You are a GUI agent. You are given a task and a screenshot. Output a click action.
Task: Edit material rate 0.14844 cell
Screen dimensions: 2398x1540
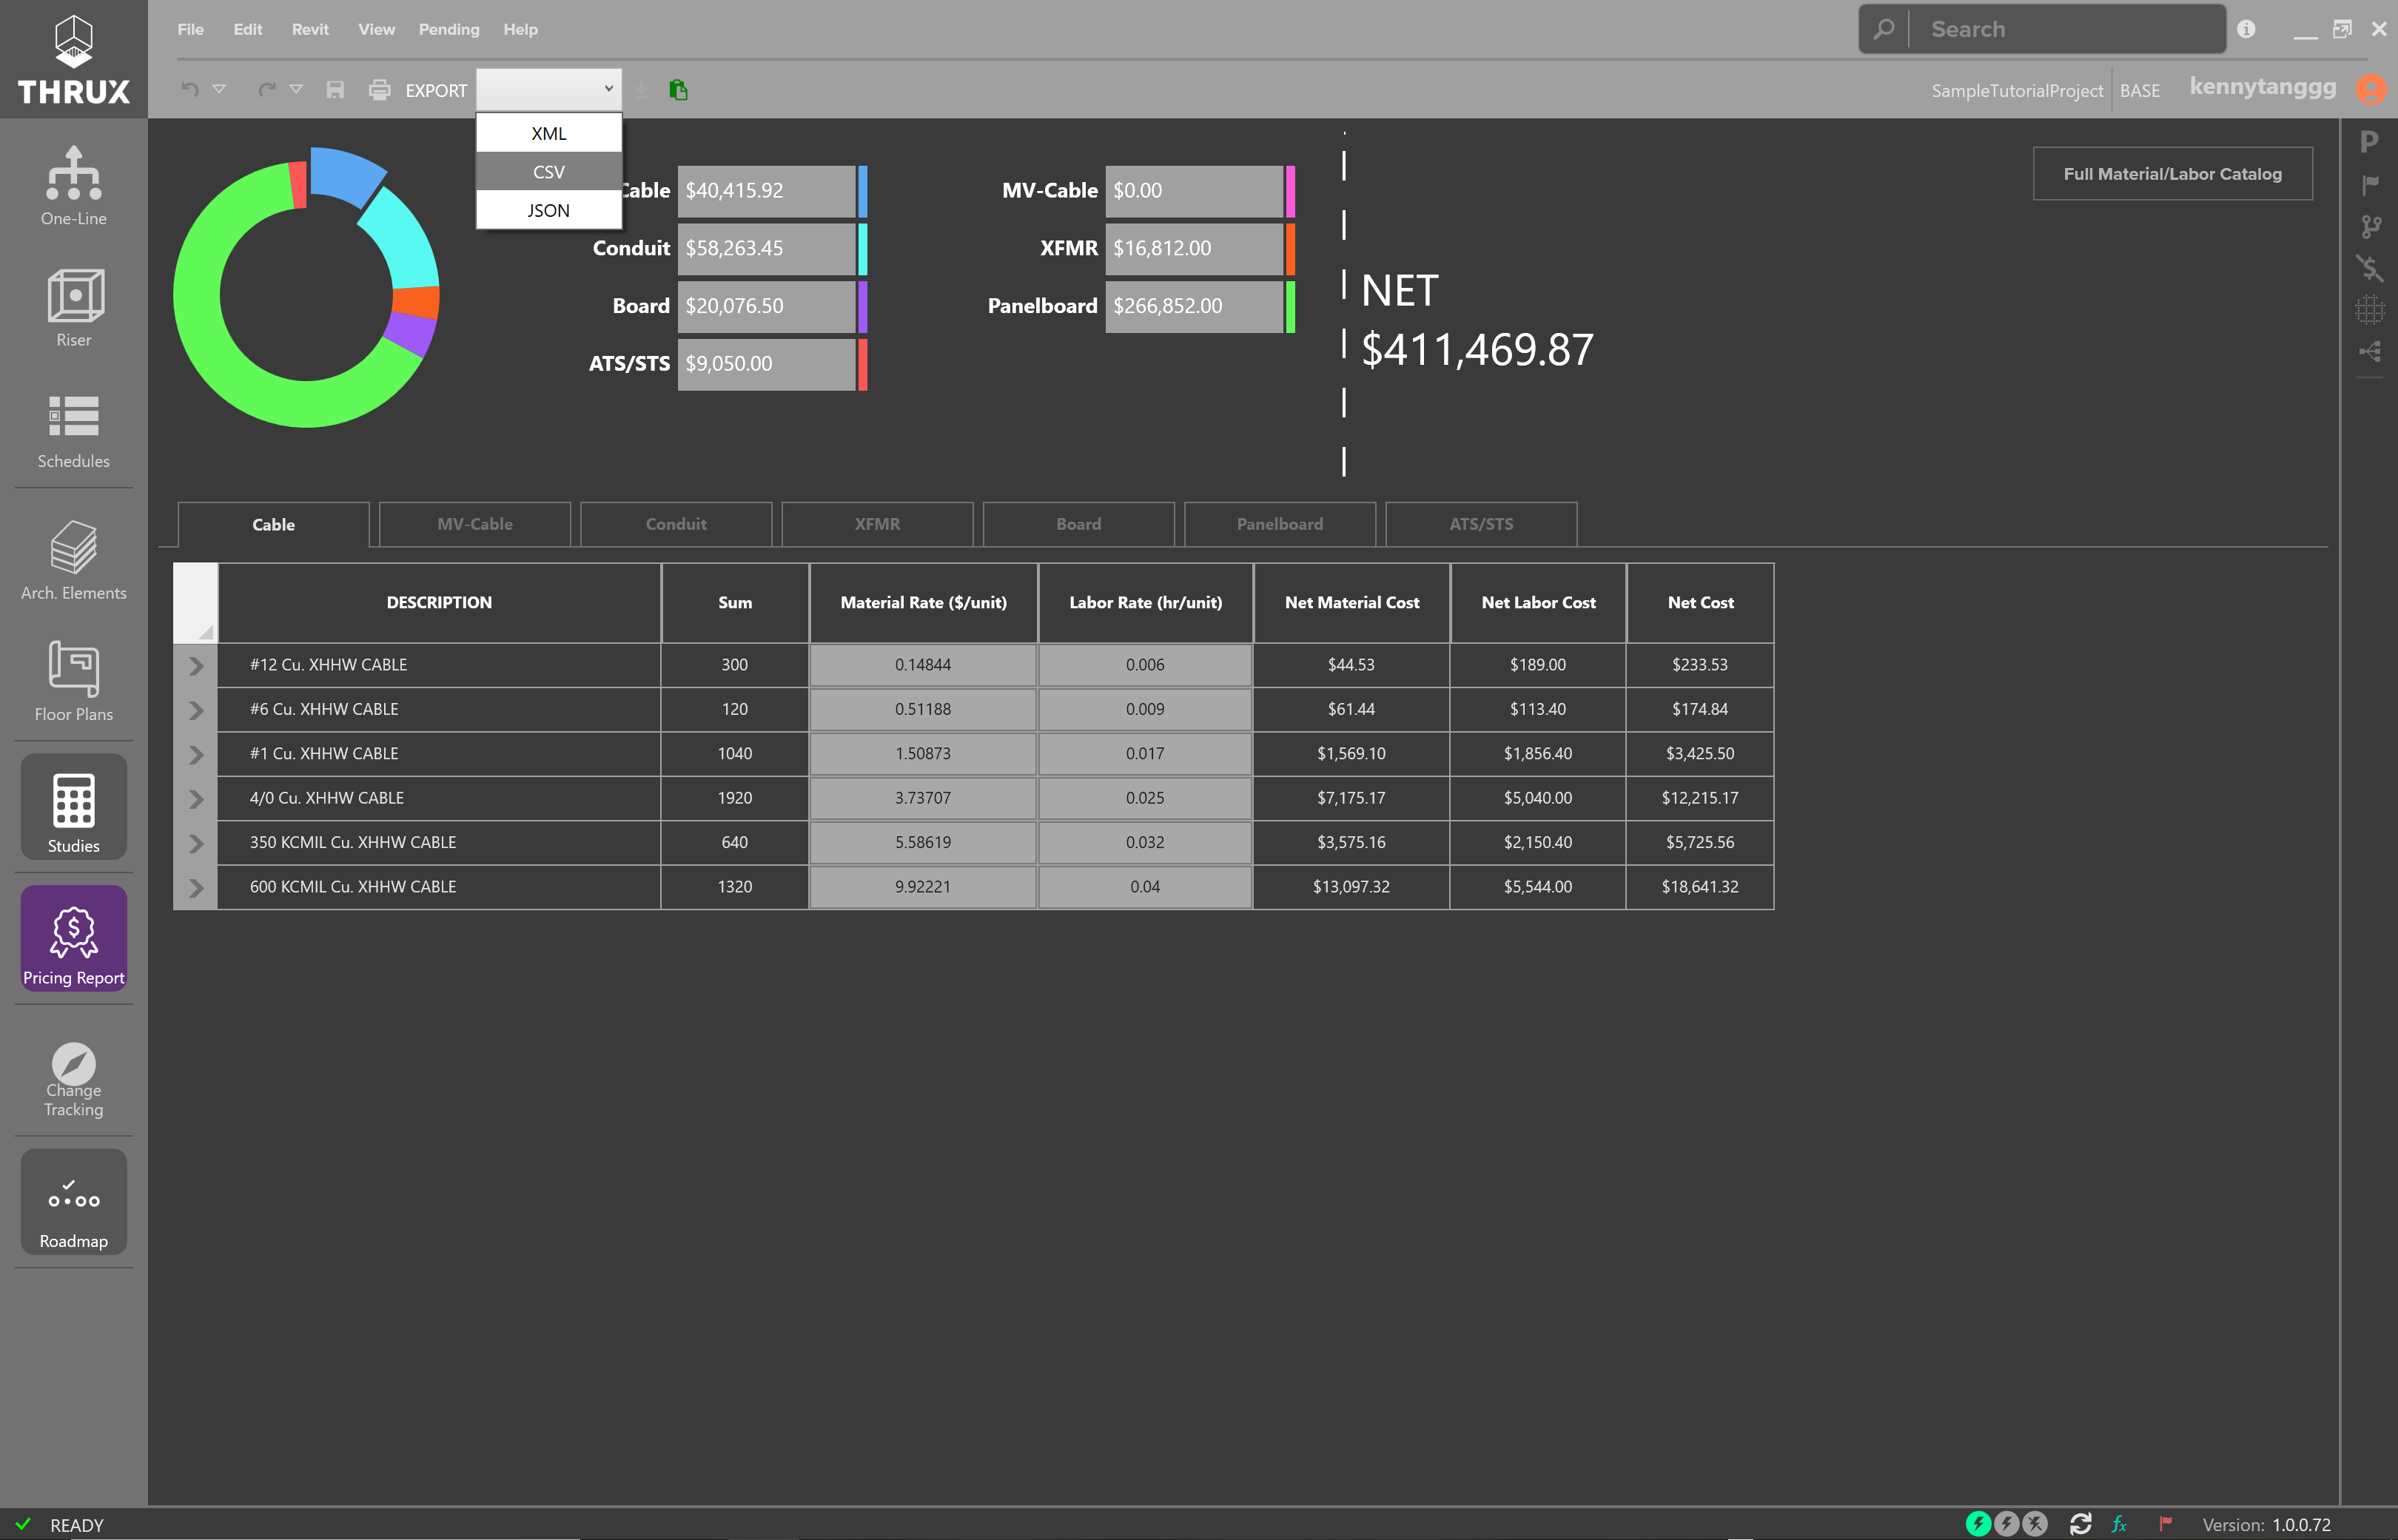pos(922,665)
